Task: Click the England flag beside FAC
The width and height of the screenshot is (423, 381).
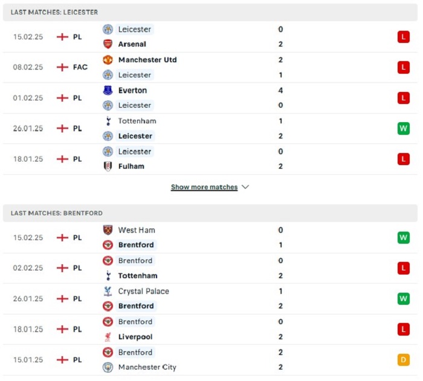Action: [x=62, y=67]
